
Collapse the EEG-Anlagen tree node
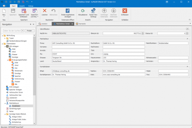pyautogui.click(x=4, y=46)
